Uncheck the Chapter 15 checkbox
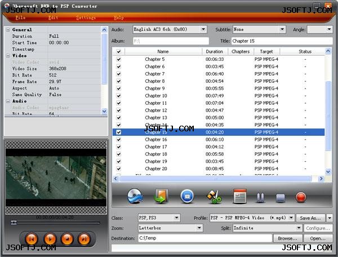The height and width of the screenshot is (257, 338). click(x=118, y=132)
